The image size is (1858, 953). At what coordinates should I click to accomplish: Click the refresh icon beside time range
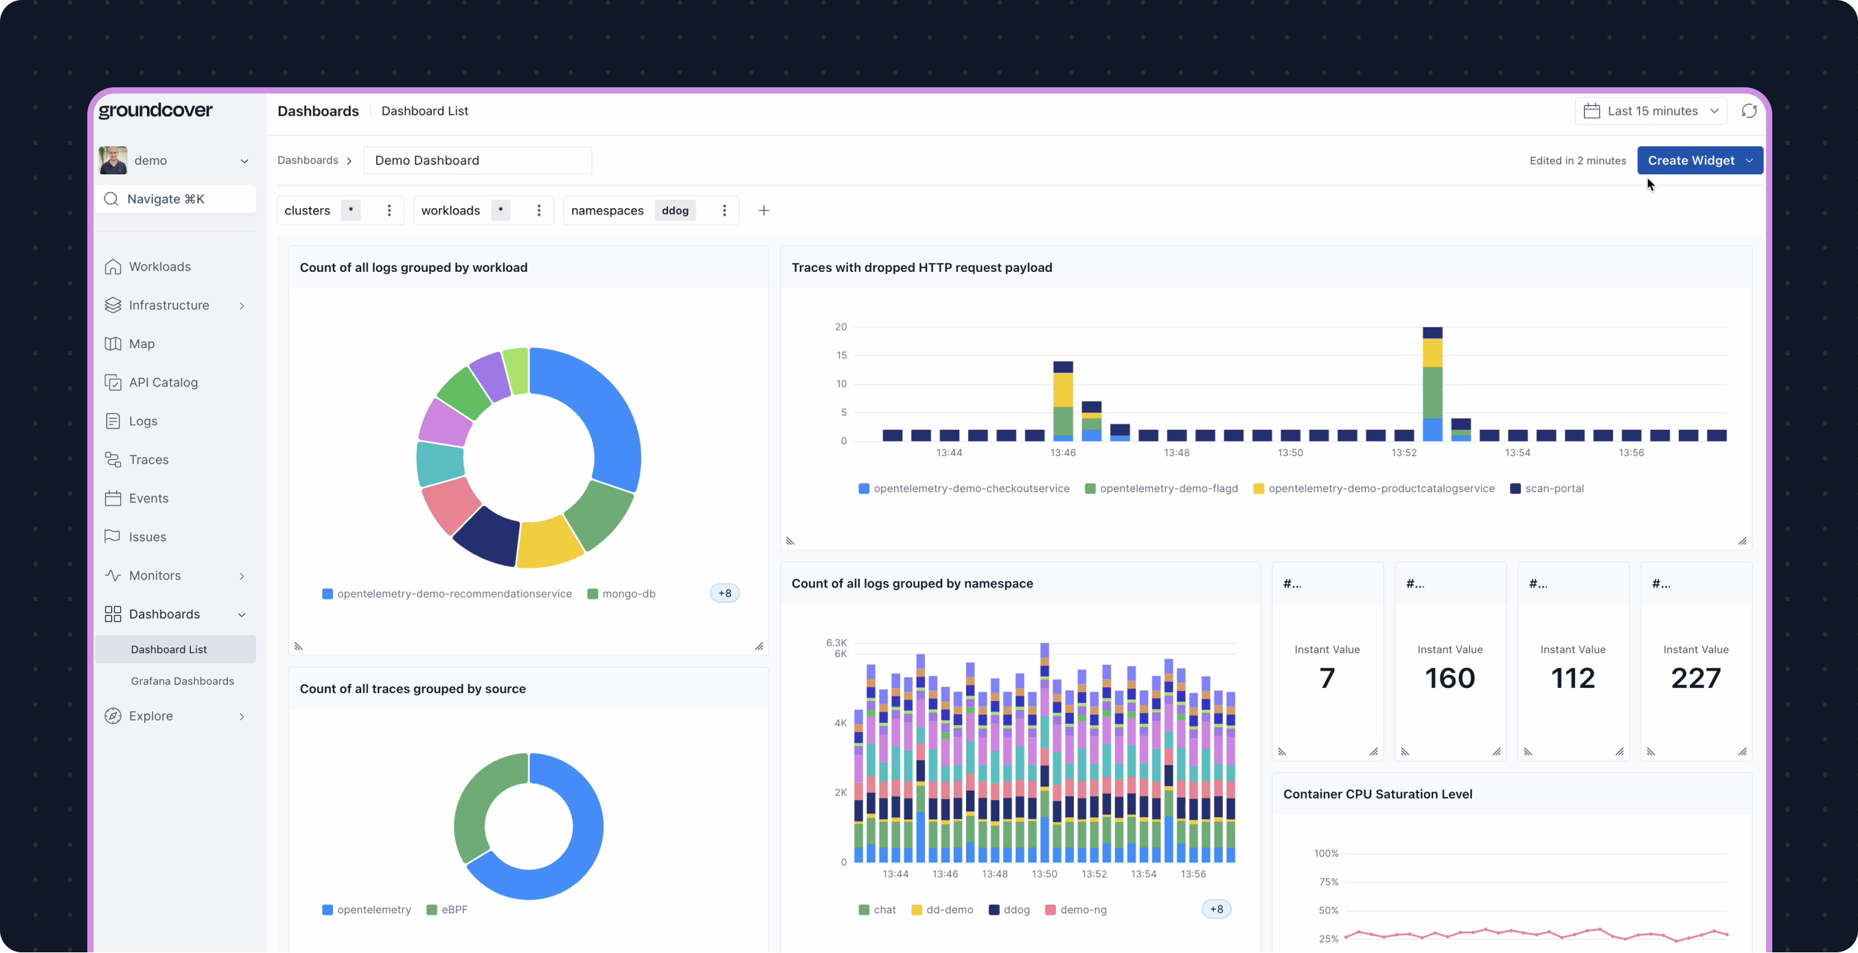pyautogui.click(x=1748, y=111)
